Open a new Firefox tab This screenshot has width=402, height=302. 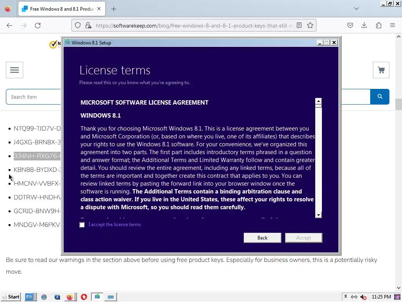point(113,9)
